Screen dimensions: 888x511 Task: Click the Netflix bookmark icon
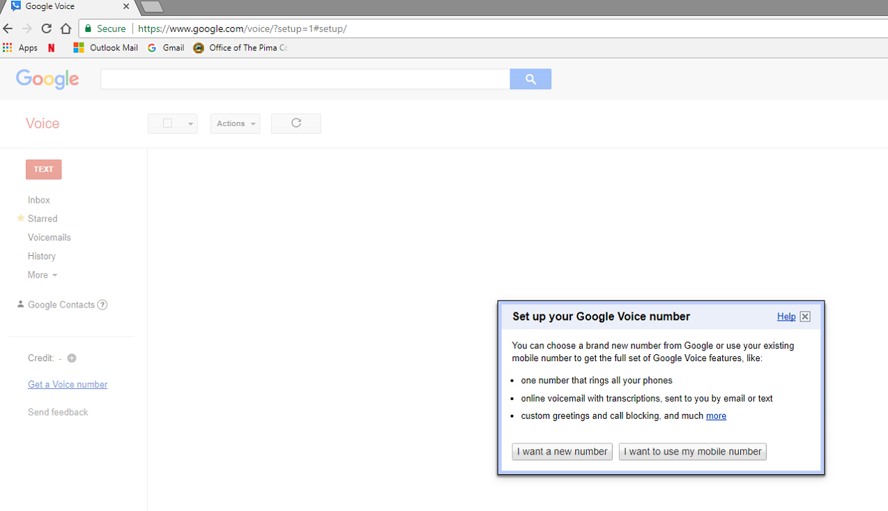pos(51,47)
